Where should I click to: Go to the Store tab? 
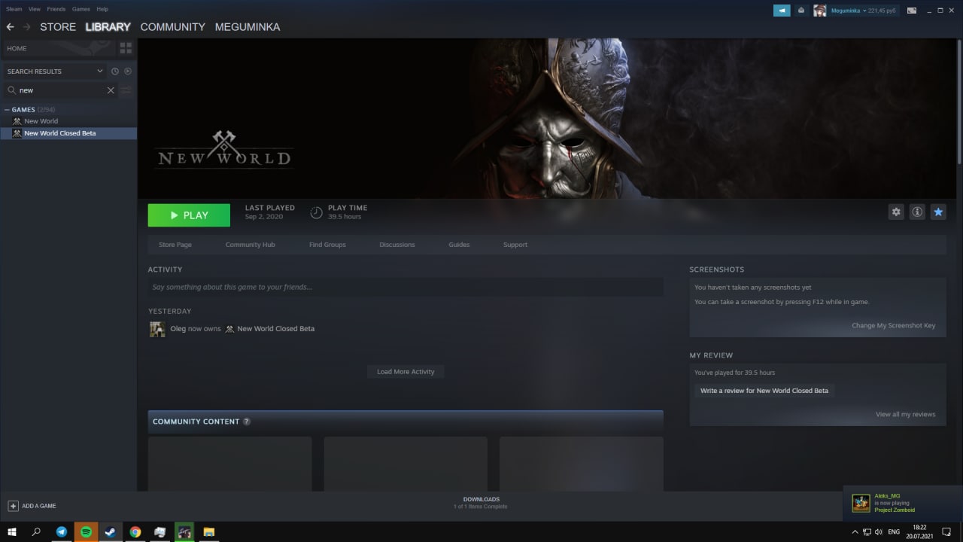point(58,27)
